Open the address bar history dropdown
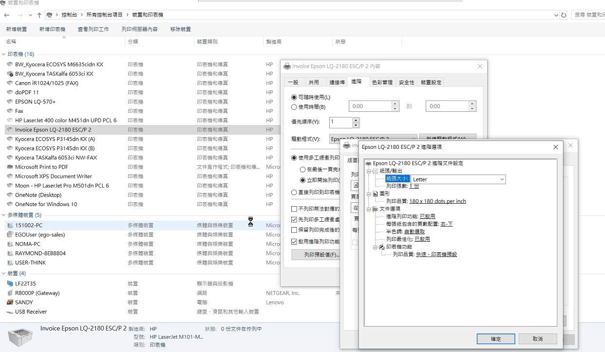The image size is (605, 352). click(556, 15)
